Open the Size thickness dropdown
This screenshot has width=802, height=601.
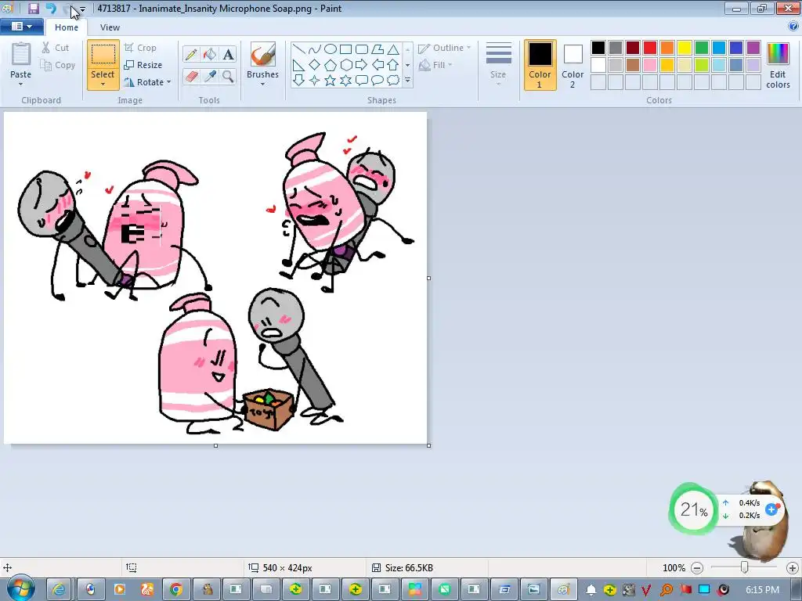pos(498,64)
